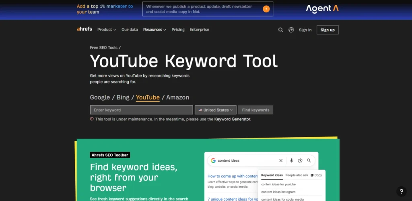The height and width of the screenshot is (201, 412).
Task: Switch to the Google keyword tab
Action: click(x=100, y=97)
